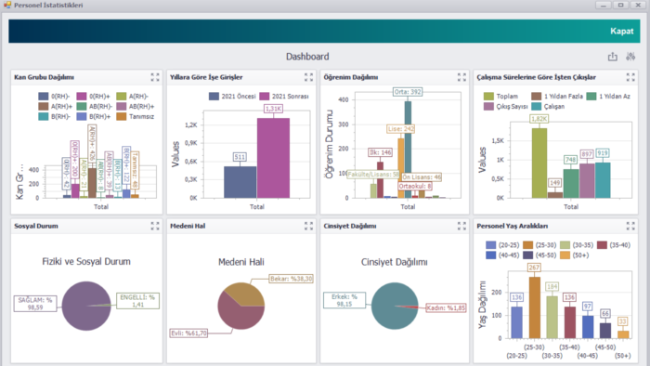This screenshot has width=650, height=366.
Task: Maximize Çalışma Sürelerine Göre İşten Çıkışlar panel
Action: (x=630, y=77)
